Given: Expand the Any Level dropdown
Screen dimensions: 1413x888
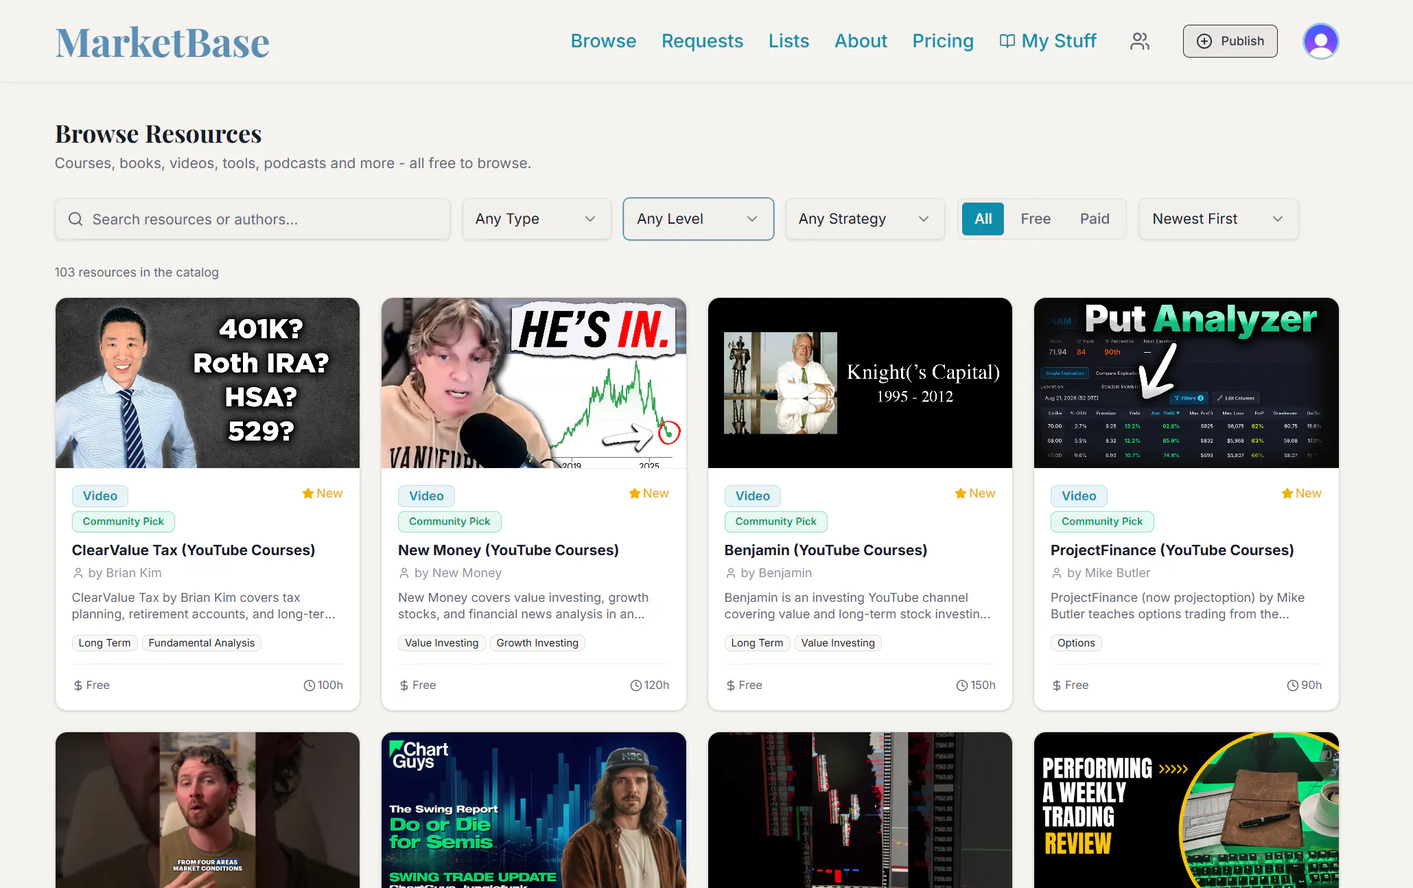Looking at the screenshot, I should pyautogui.click(x=698, y=219).
